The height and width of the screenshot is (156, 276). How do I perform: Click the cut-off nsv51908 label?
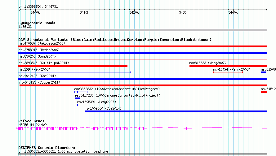click(x=268, y=69)
